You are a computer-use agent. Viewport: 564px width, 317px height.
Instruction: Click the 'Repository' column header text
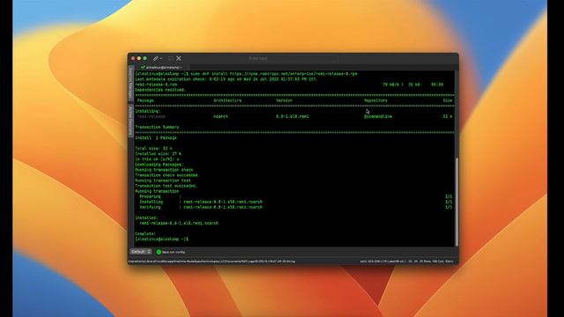point(375,100)
